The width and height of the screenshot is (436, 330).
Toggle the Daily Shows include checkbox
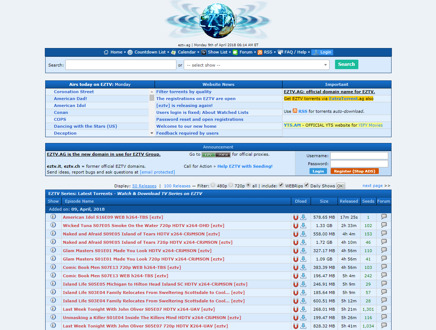tap(307, 185)
